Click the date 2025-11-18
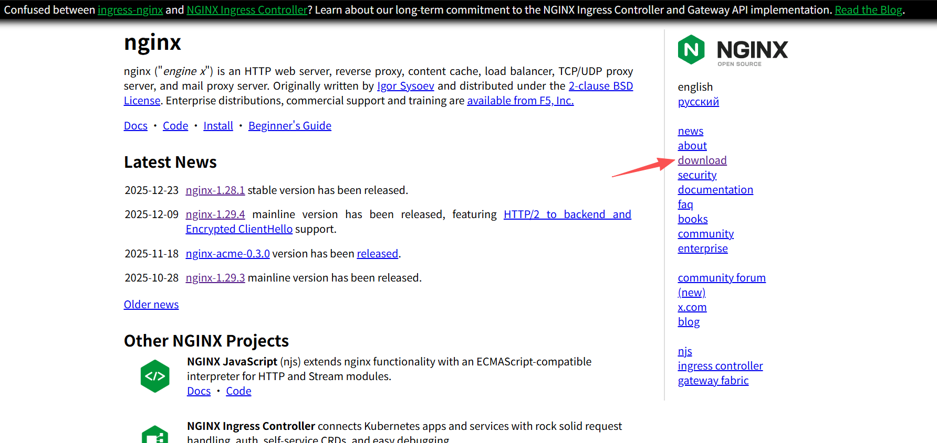 pyautogui.click(x=151, y=254)
